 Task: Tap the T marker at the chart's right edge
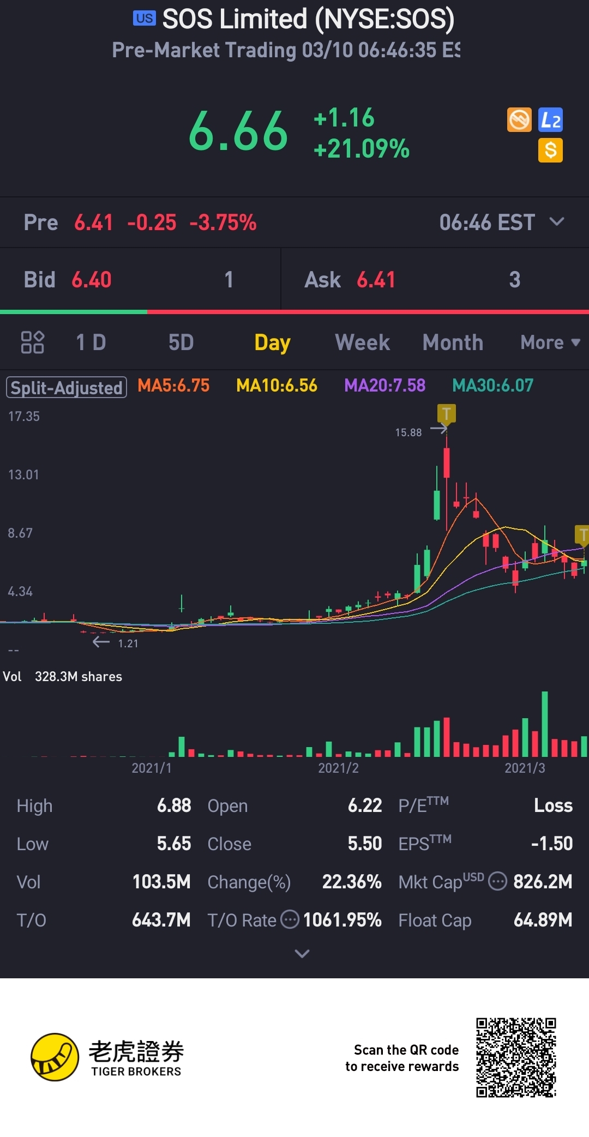pyautogui.click(x=582, y=534)
